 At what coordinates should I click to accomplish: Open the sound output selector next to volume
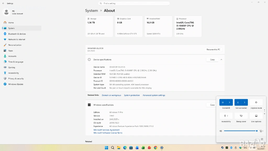click(x=261, y=131)
